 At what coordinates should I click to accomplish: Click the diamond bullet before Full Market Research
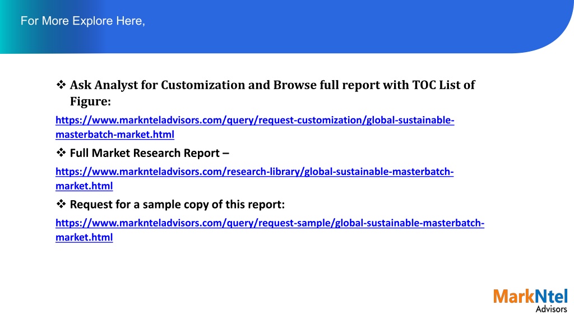pyautogui.click(x=61, y=153)
